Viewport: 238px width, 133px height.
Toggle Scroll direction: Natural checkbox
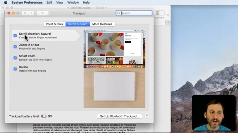pos(15,35)
